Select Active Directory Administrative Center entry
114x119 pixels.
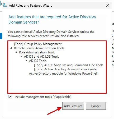(x=66, y=69)
